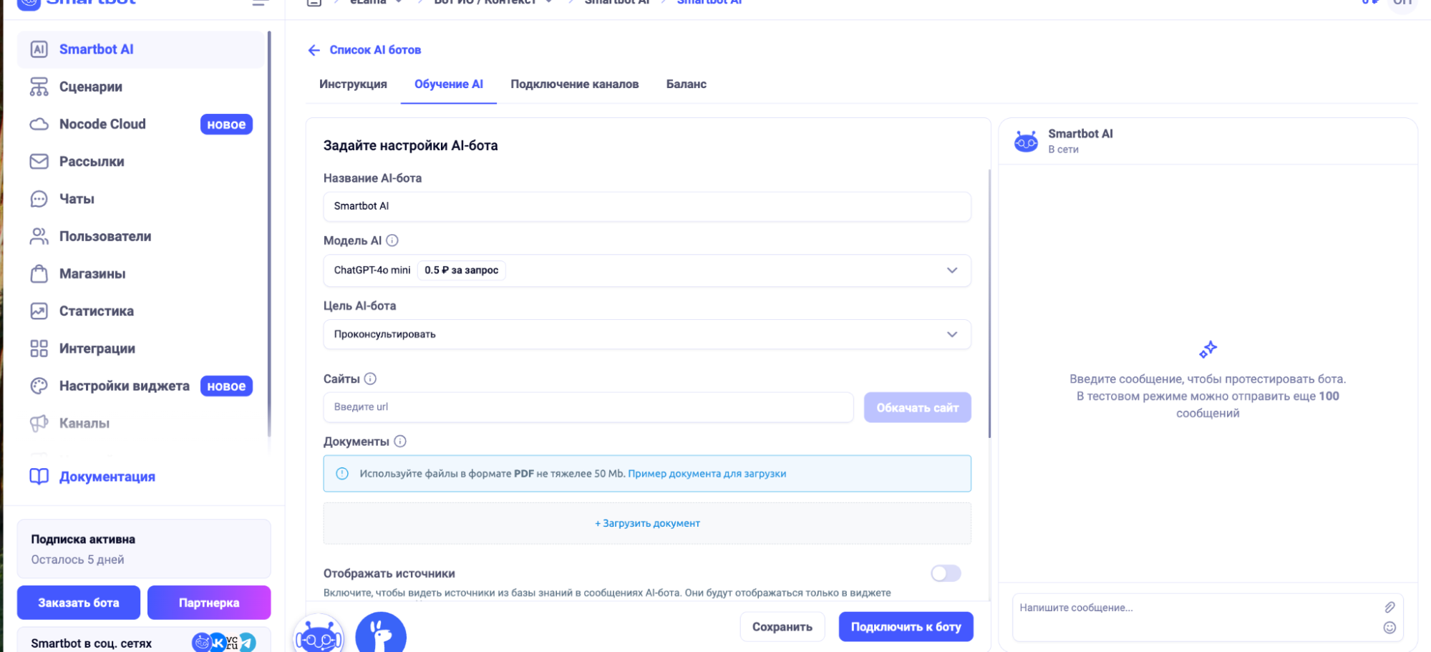Click the Партнерка gradient button
This screenshot has width=1431, height=652.
(208, 602)
